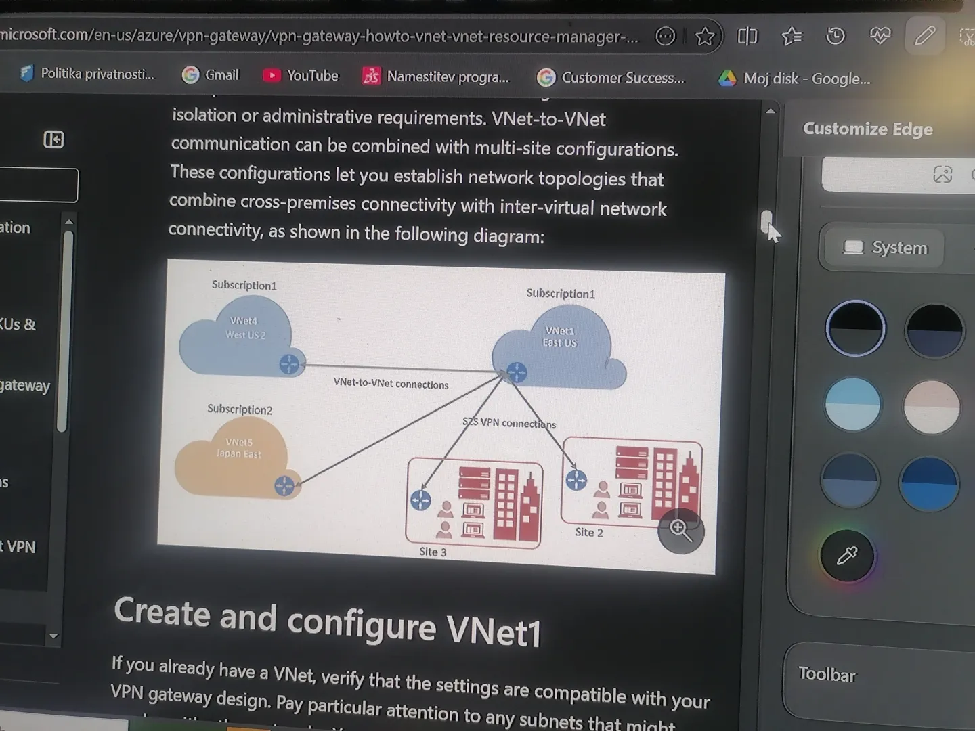Zoom into diagram with magnifier icon

[680, 531]
